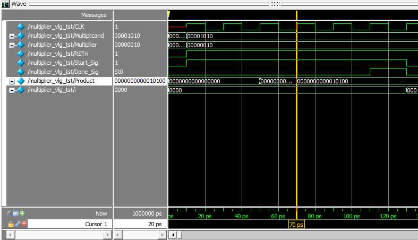Click right scroll arrow of values pane
Screen dimensions: 418x240
[x=163, y=235]
